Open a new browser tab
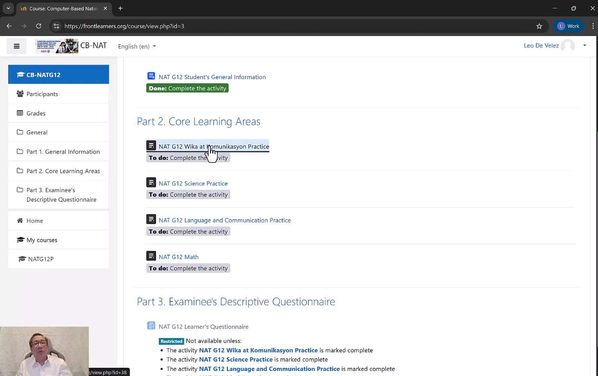598x376 pixels. (x=120, y=8)
